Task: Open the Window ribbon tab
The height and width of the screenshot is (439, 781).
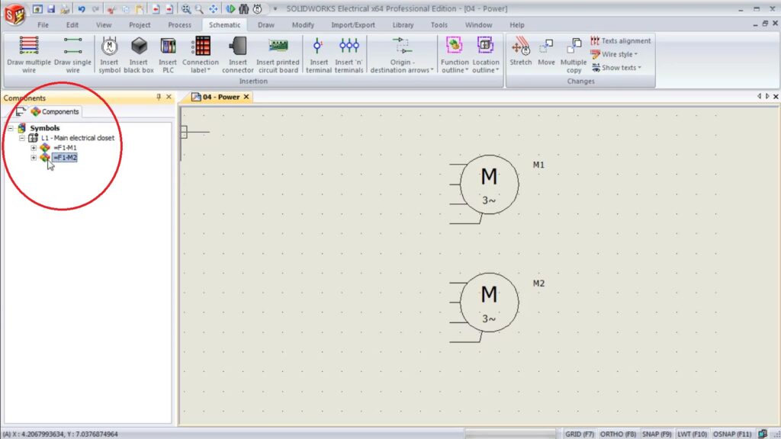Action: pos(479,25)
